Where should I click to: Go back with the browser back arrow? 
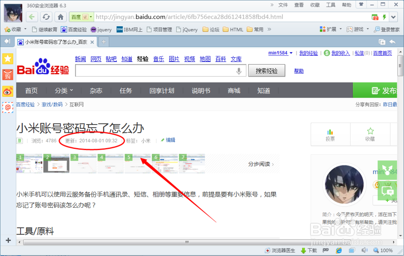click(32, 17)
